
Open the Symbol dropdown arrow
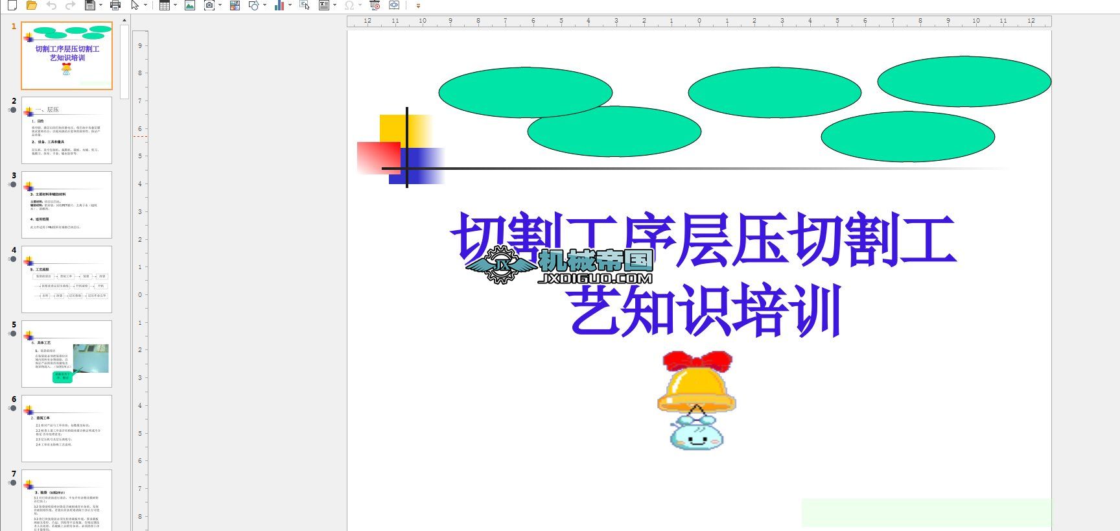click(360, 5)
